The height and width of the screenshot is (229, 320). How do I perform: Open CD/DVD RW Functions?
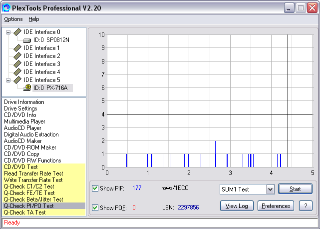point(32,160)
